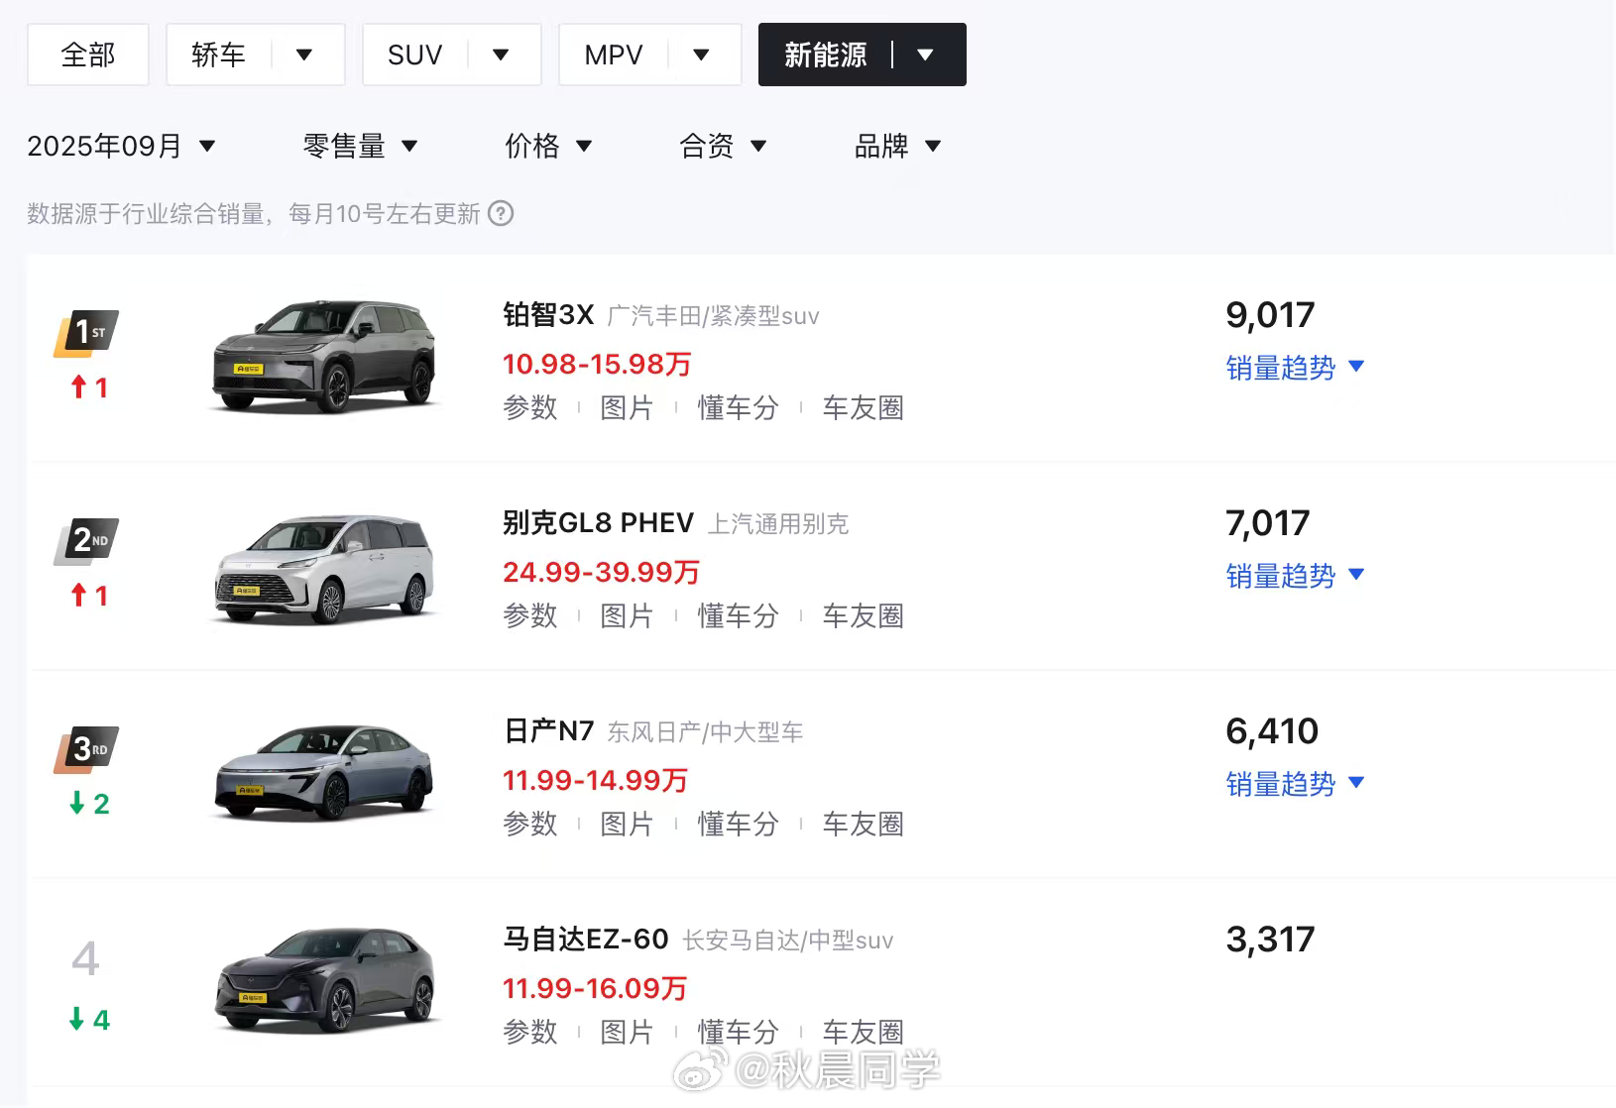Open the 品牌 filter dropdown
The width and height of the screenshot is (1616, 1108).
pyautogui.click(x=897, y=147)
